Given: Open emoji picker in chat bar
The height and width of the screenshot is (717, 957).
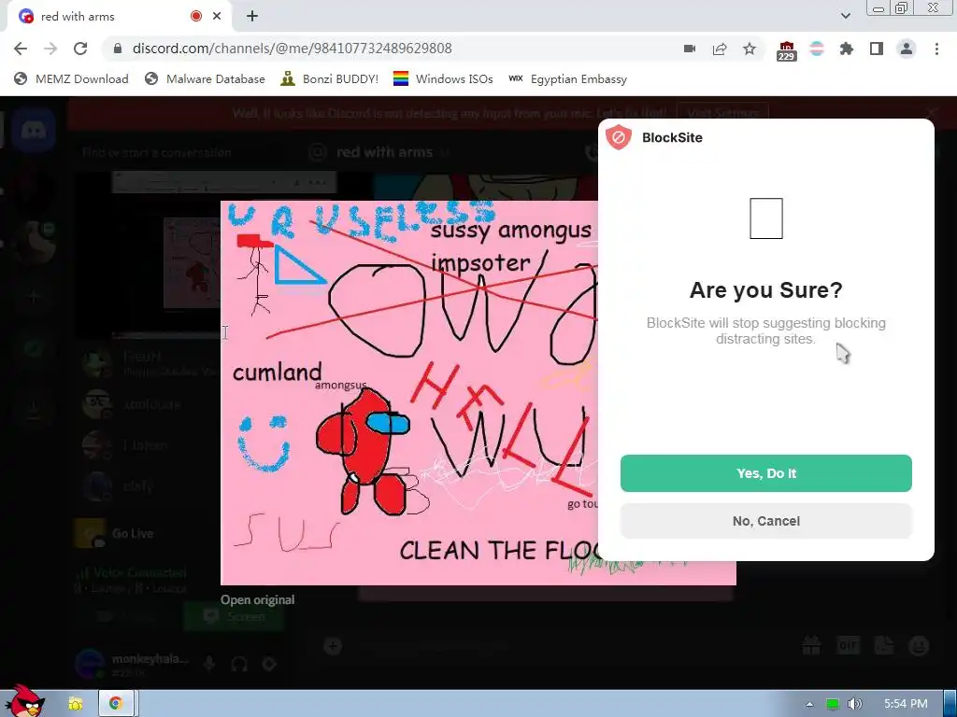Looking at the screenshot, I should tap(920, 646).
